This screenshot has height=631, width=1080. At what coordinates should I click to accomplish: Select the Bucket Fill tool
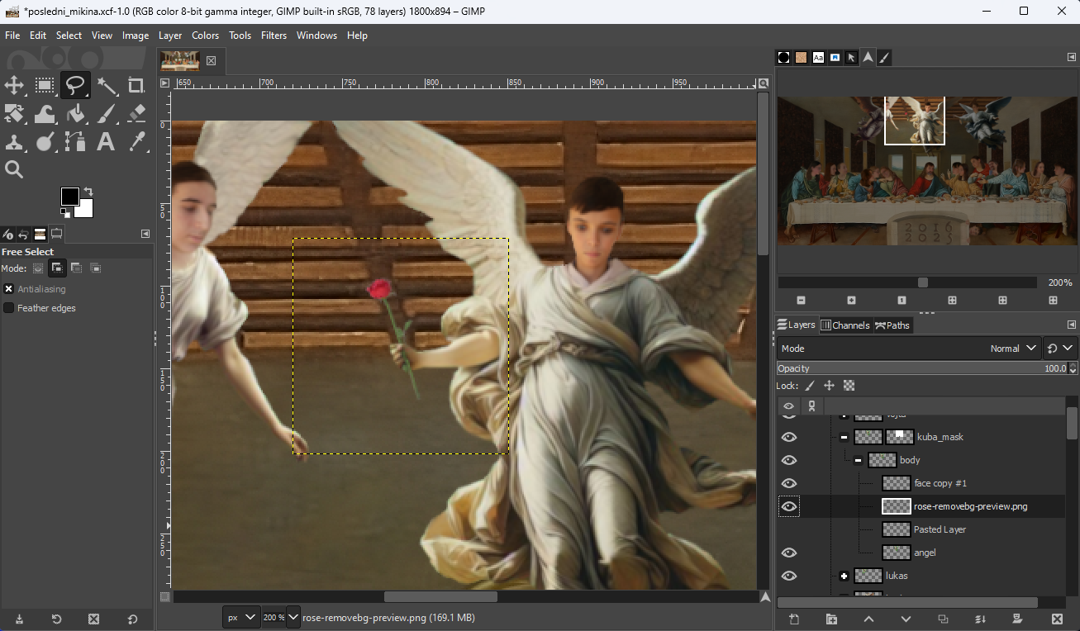[x=75, y=113]
